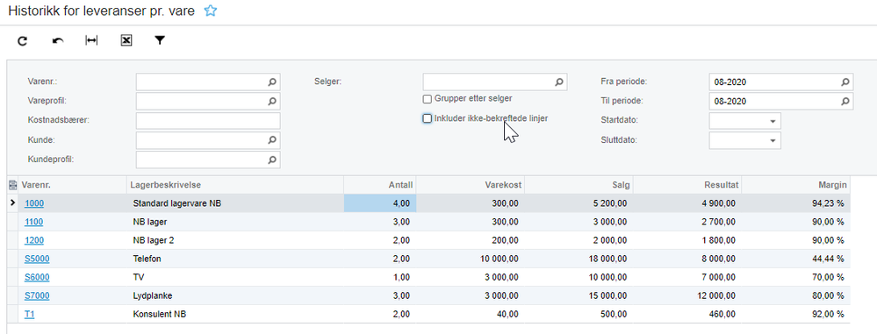Screen dimensions: 877x334
Task: Click into the Kostnadsbærer input field
Action: click(208, 121)
